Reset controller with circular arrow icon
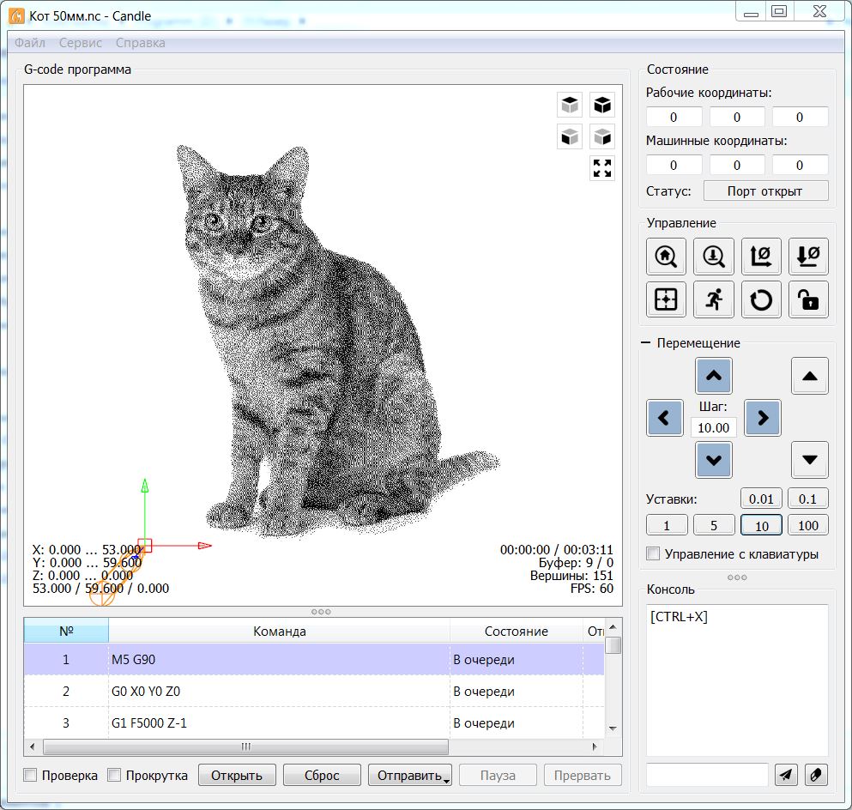Screen dimensions: 852x810 761,299
